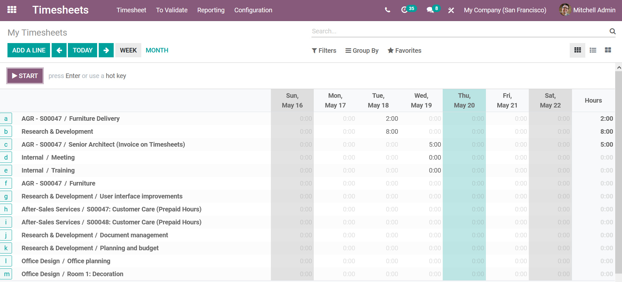This screenshot has height=282, width=622.
Task: Click 'AGR - S00047 / Furniture Delivery' row label
Action: [70, 118]
